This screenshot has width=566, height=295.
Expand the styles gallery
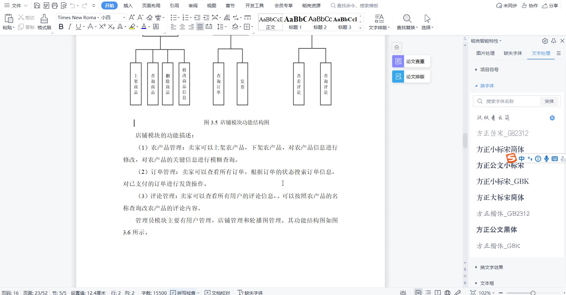(x=360, y=28)
